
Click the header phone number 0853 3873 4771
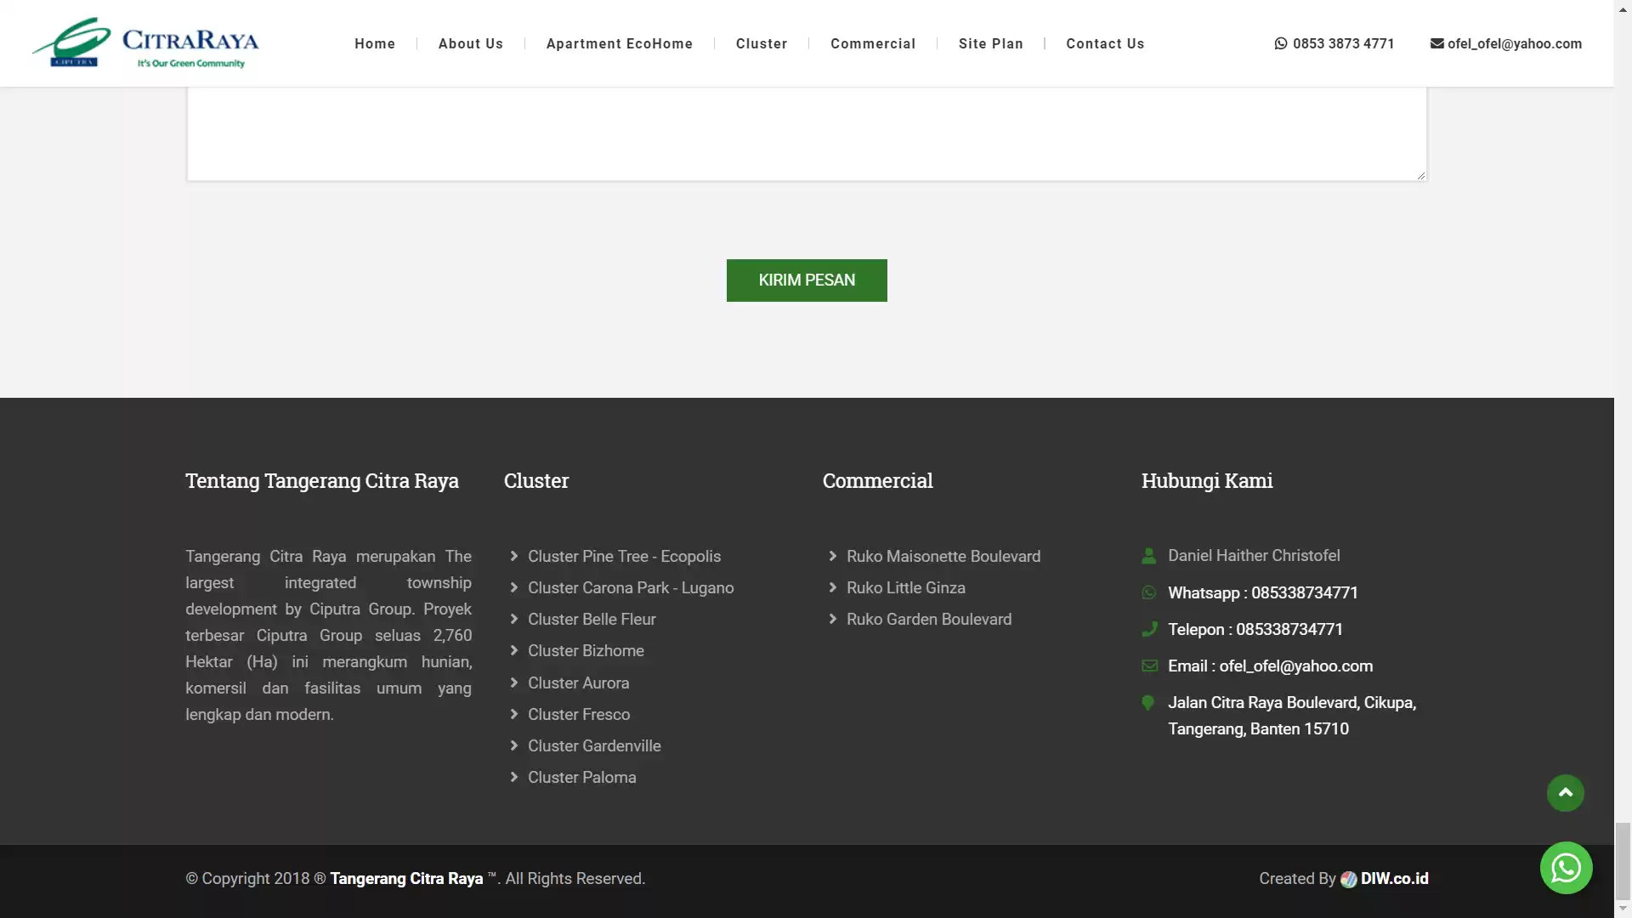point(1344,43)
